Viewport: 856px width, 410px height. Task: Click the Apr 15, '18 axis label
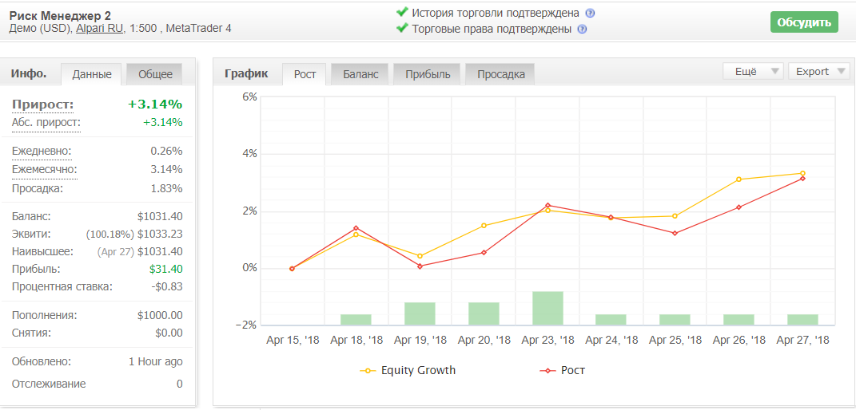point(292,341)
